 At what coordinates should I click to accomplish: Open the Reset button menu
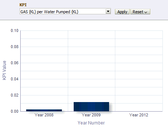tap(140, 12)
